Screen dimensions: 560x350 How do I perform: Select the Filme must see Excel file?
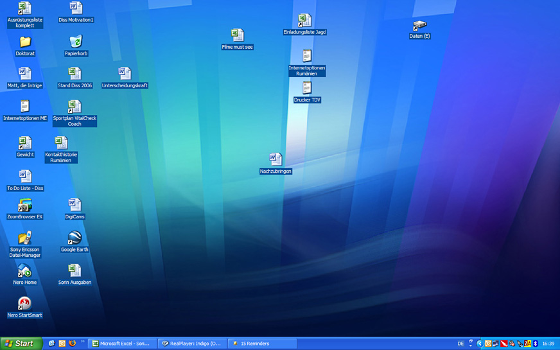click(x=237, y=35)
